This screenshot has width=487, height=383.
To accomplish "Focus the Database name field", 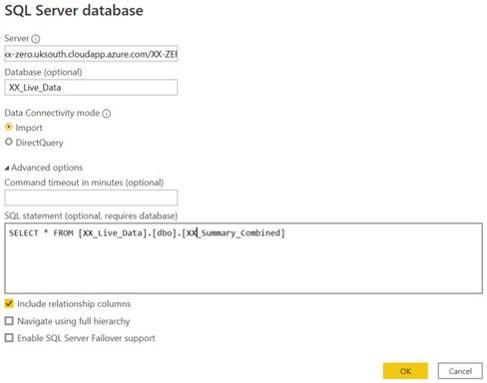I will click(91, 88).
